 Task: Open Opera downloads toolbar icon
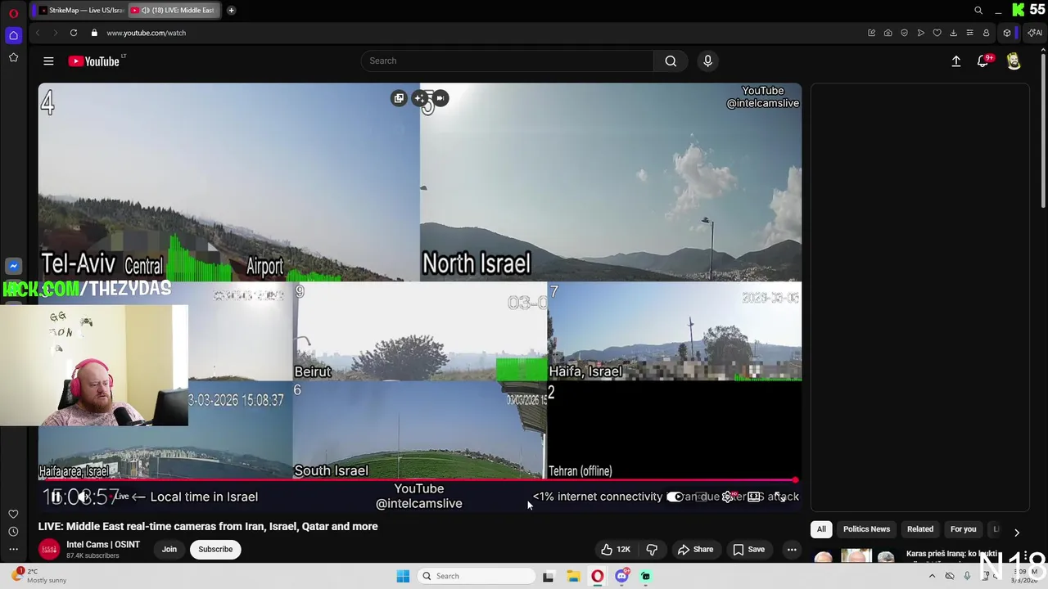(x=954, y=33)
